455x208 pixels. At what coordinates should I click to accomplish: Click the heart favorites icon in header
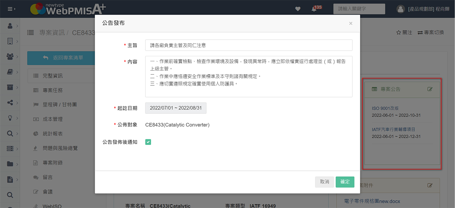(x=298, y=9)
